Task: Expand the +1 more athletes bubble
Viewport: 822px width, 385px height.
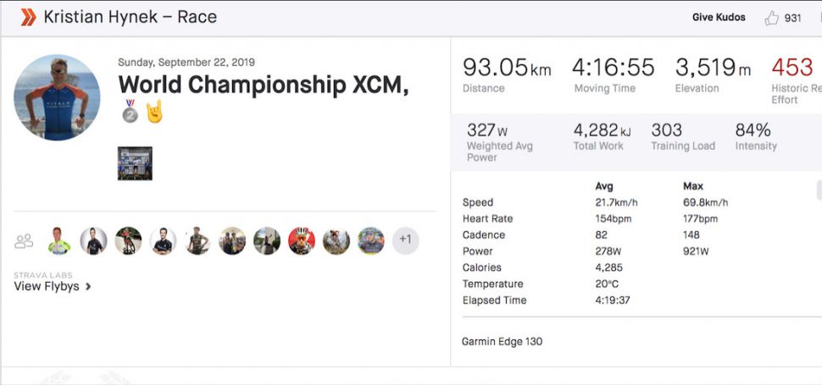Action: coord(405,240)
